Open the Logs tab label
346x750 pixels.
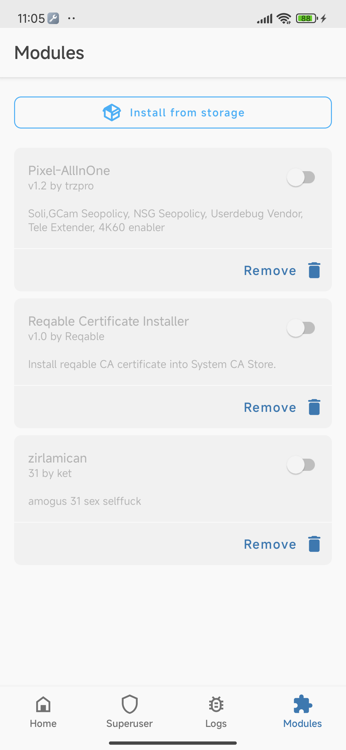[x=216, y=724]
